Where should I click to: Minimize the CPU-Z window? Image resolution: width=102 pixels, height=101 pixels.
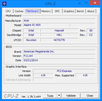80,3
